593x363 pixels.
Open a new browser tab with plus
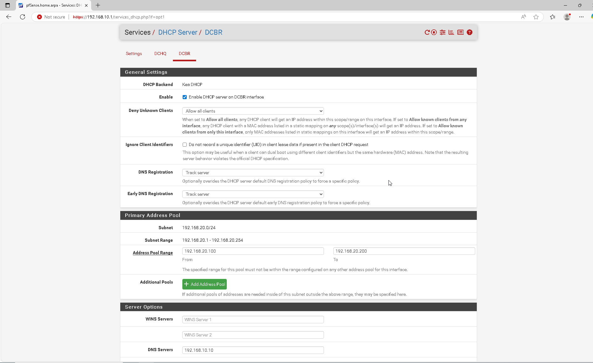coord(98,5)
